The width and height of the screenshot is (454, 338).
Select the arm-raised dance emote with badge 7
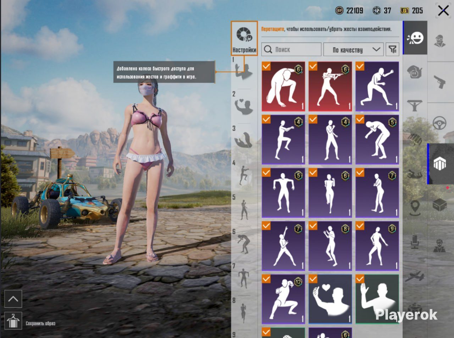pos(283,246)
